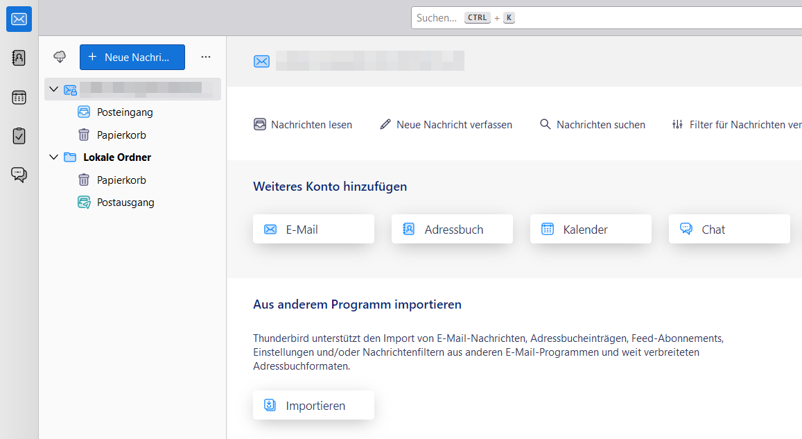Click the mail account icon in folder tree
The width and height of the screenshot is (802, 439).
coord(70,90)
